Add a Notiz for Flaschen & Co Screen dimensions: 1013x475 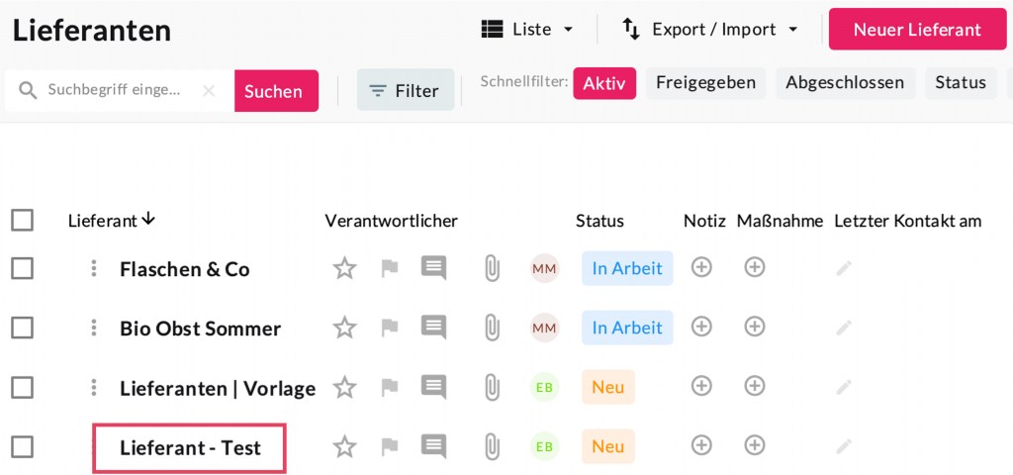[701, 267]
